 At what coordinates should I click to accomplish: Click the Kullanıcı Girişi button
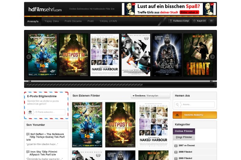(x=179, y=21)
